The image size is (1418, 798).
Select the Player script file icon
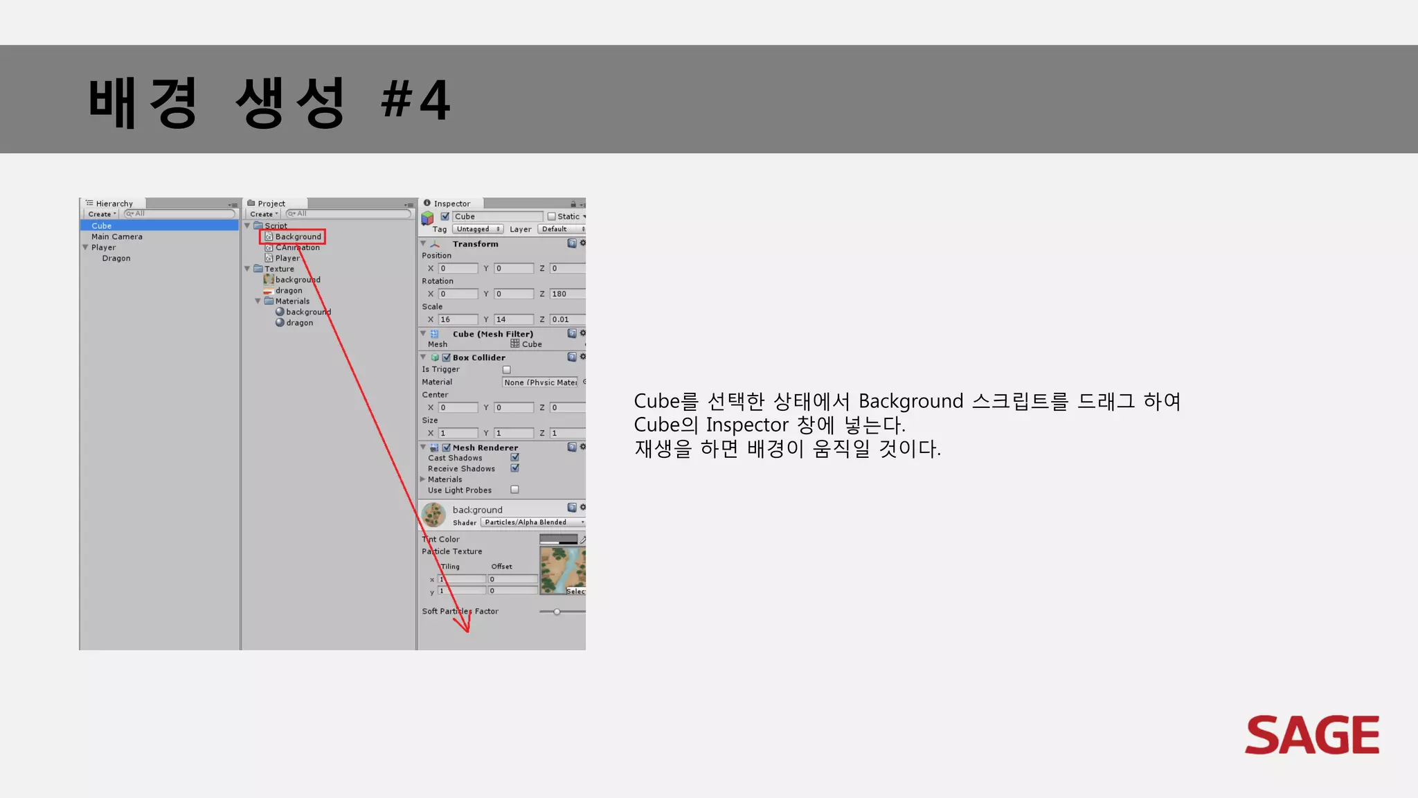pyautogui.click(x=269, y=258)
